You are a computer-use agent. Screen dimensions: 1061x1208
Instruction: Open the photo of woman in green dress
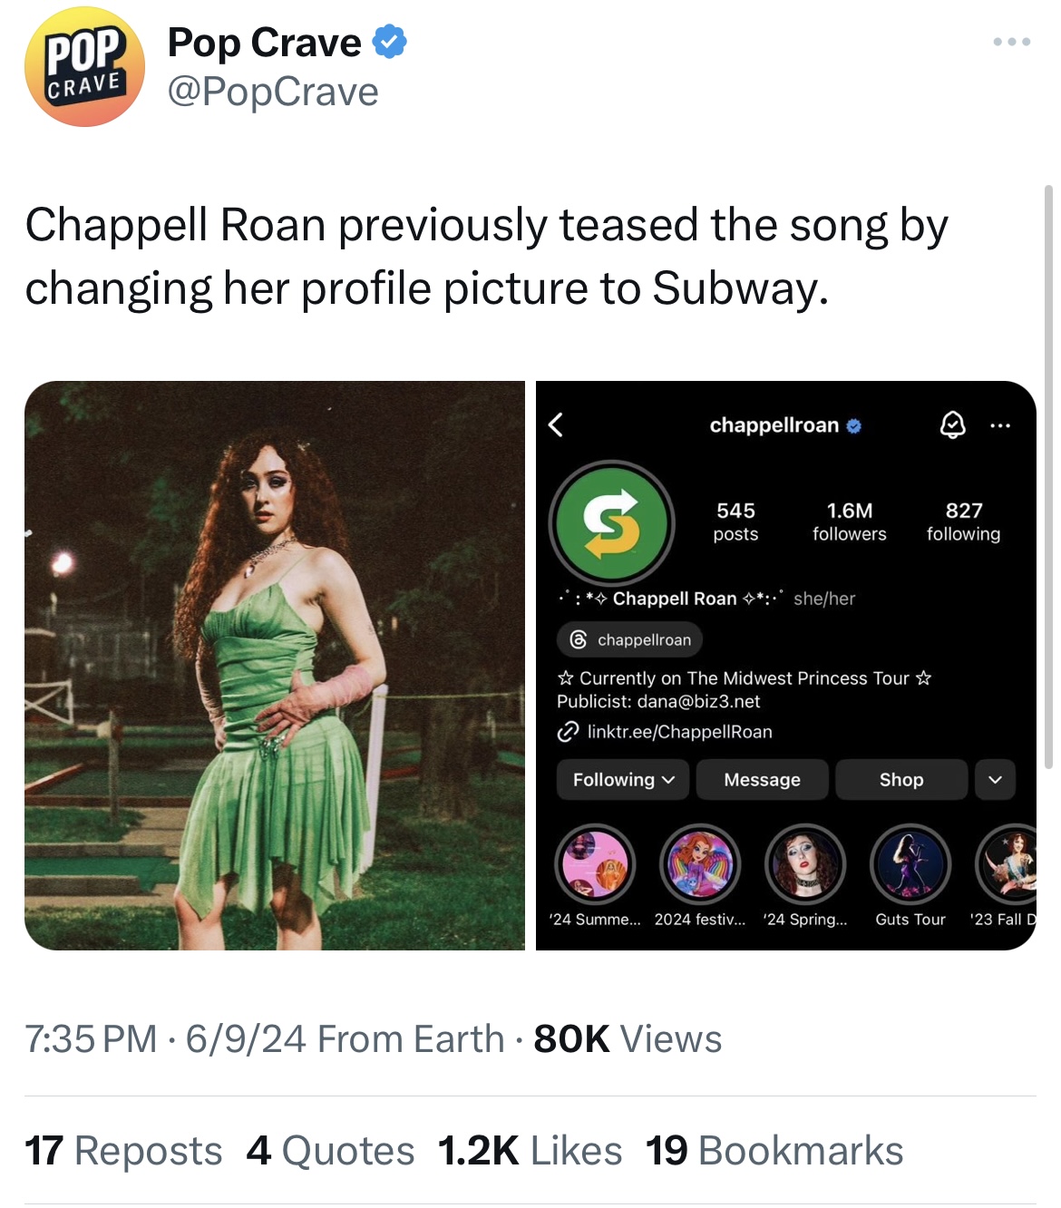(275, 666)
